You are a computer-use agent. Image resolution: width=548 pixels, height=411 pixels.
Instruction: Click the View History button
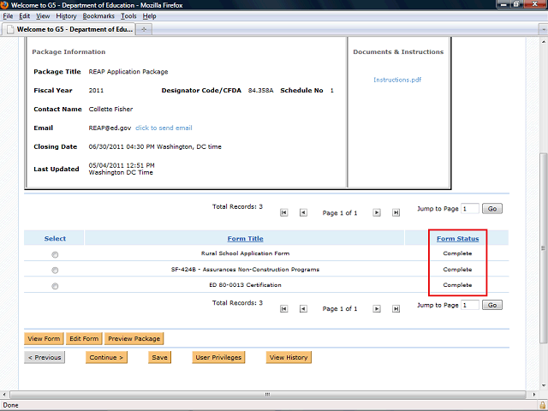[x=289, y=358]
